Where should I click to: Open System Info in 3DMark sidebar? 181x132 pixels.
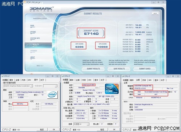click(35, 38)
